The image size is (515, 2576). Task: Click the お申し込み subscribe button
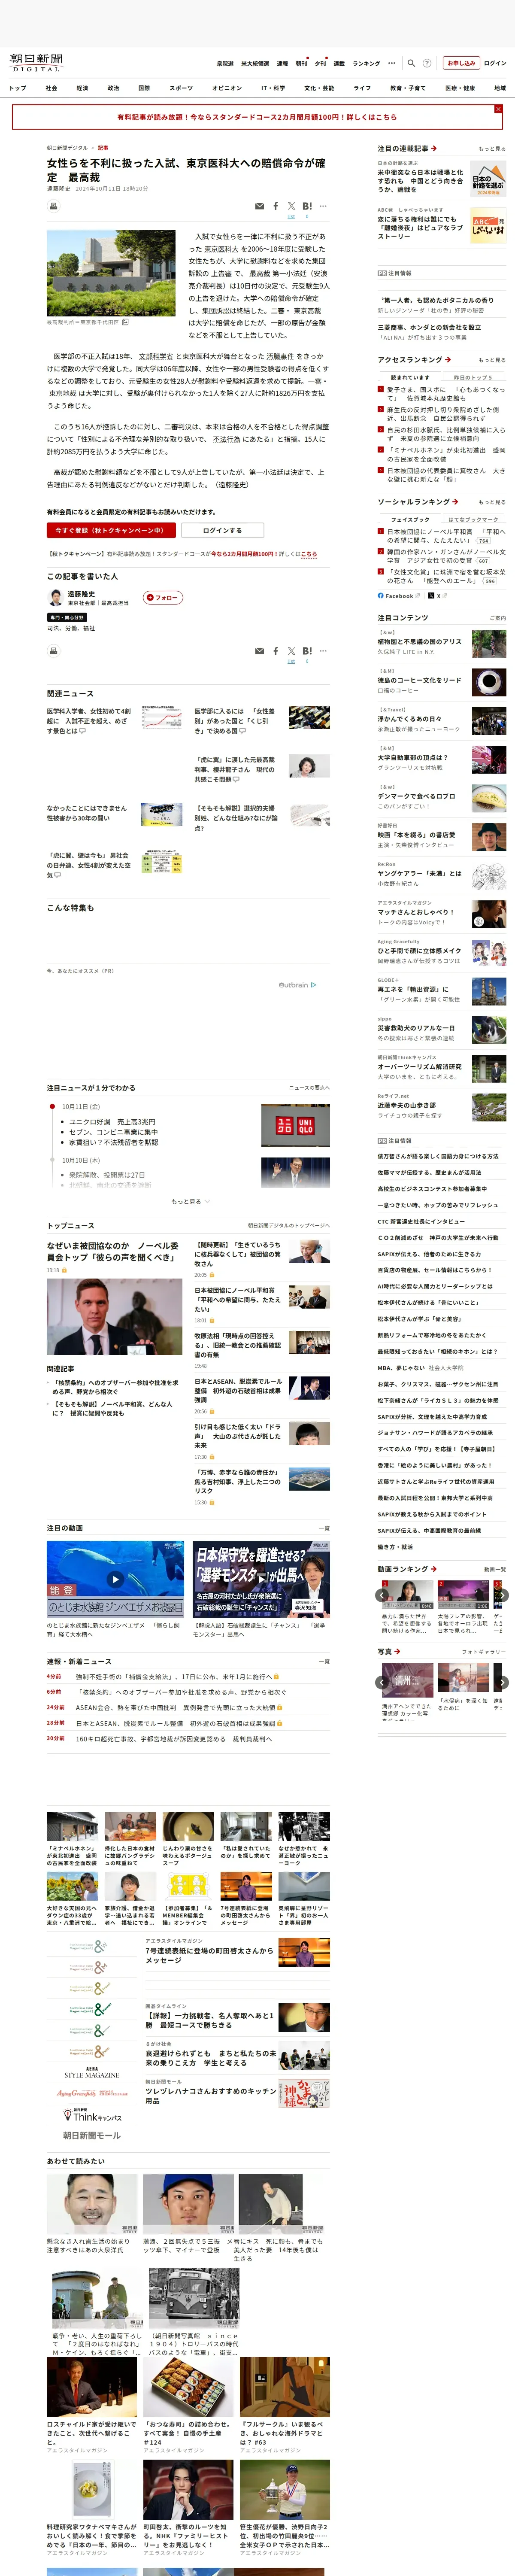461,63
